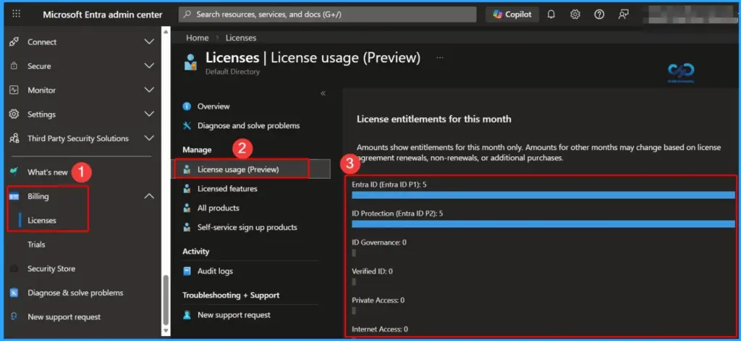Open Audit logs menu item
The width and height of the screenshot is (741, 341).
215,271
